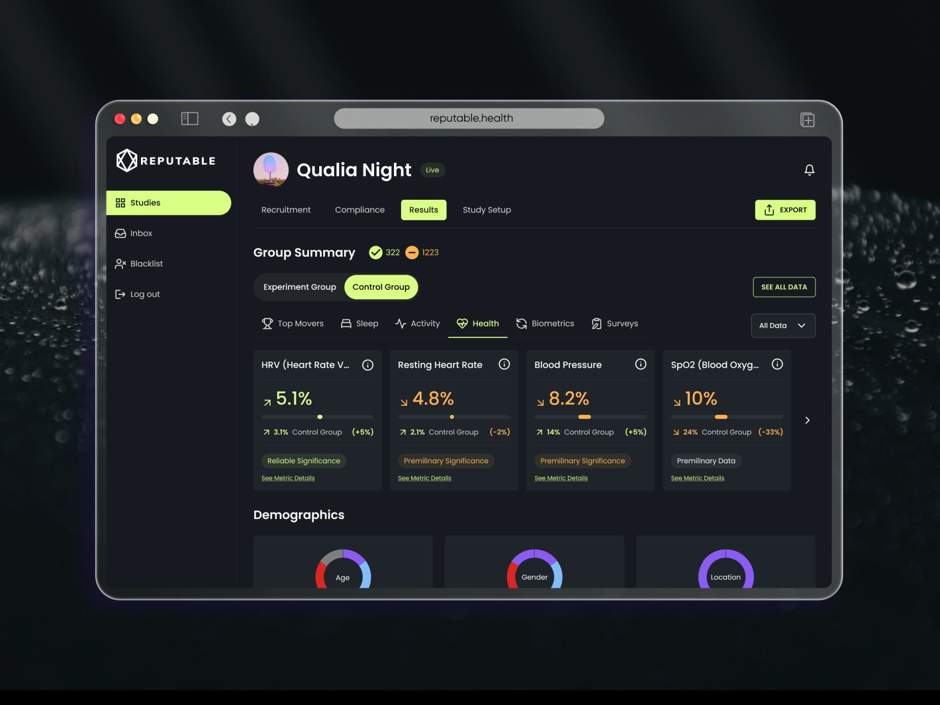
Task: Switch to Recruitment tab
Action: [x=286, y=210]
